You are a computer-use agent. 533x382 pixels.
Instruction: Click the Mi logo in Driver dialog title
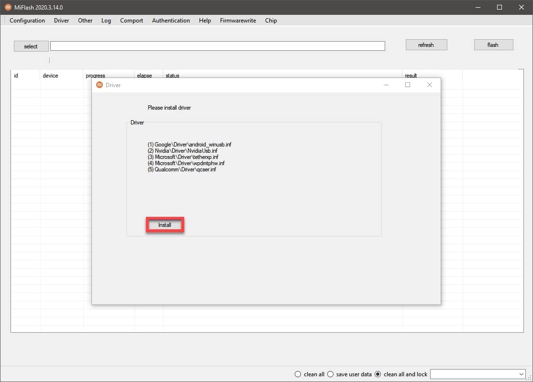(x=99, y=85)
